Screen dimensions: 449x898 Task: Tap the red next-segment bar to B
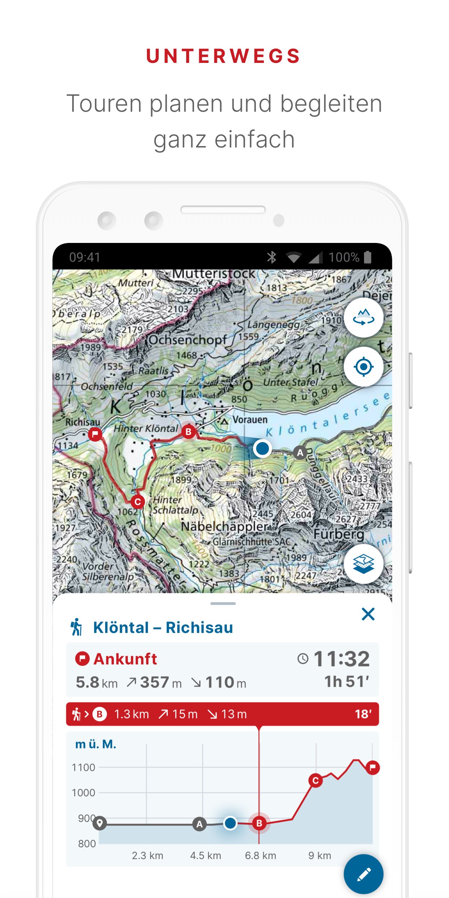[x=222, y=714]
